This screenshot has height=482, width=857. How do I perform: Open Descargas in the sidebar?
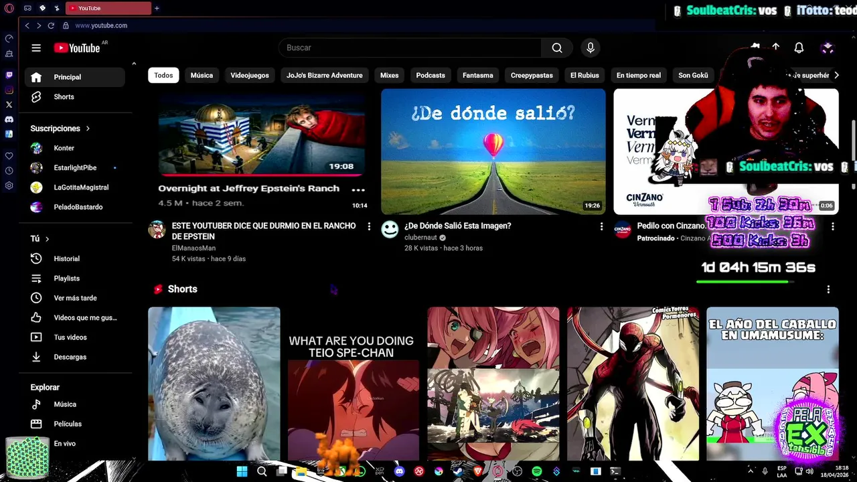pyautogui.click(x=75, y=357)
